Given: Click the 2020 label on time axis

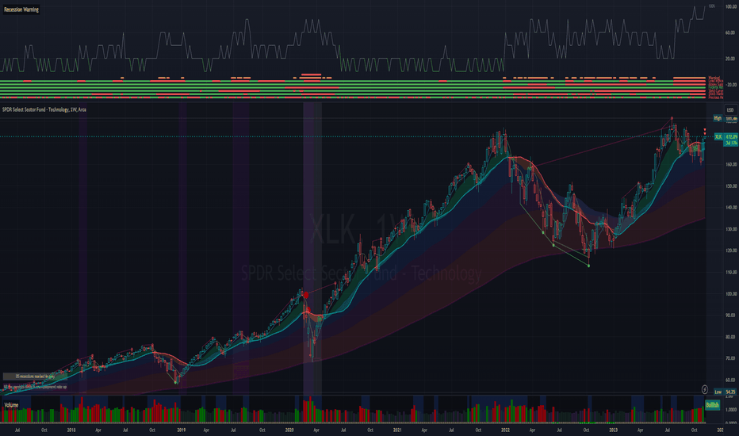Looking at the screenshot, I should click(x=289, y=430).
